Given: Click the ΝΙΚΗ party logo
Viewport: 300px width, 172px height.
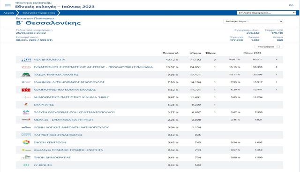Looking at the screenshot, I should pos(26,97).
